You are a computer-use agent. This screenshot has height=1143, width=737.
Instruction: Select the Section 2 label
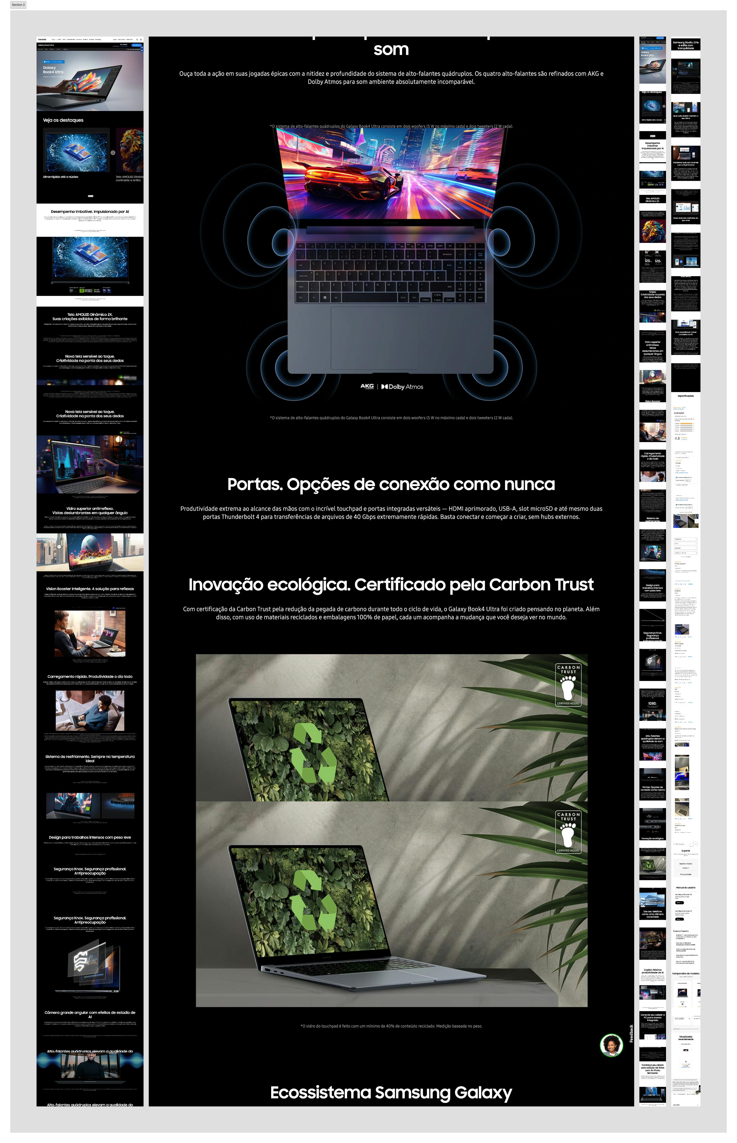(18, 5)
